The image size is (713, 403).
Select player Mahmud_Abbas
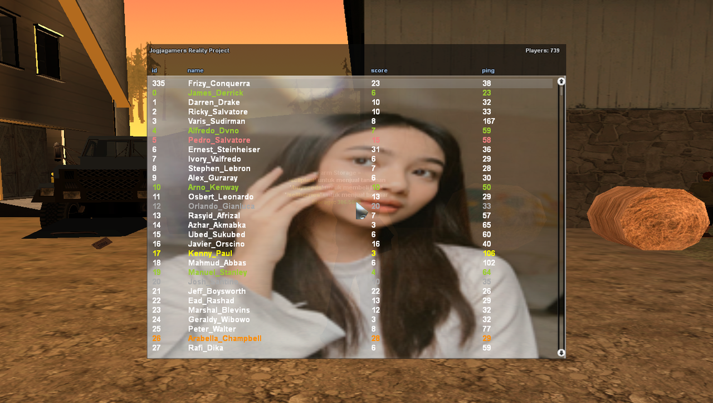(217, 264)
